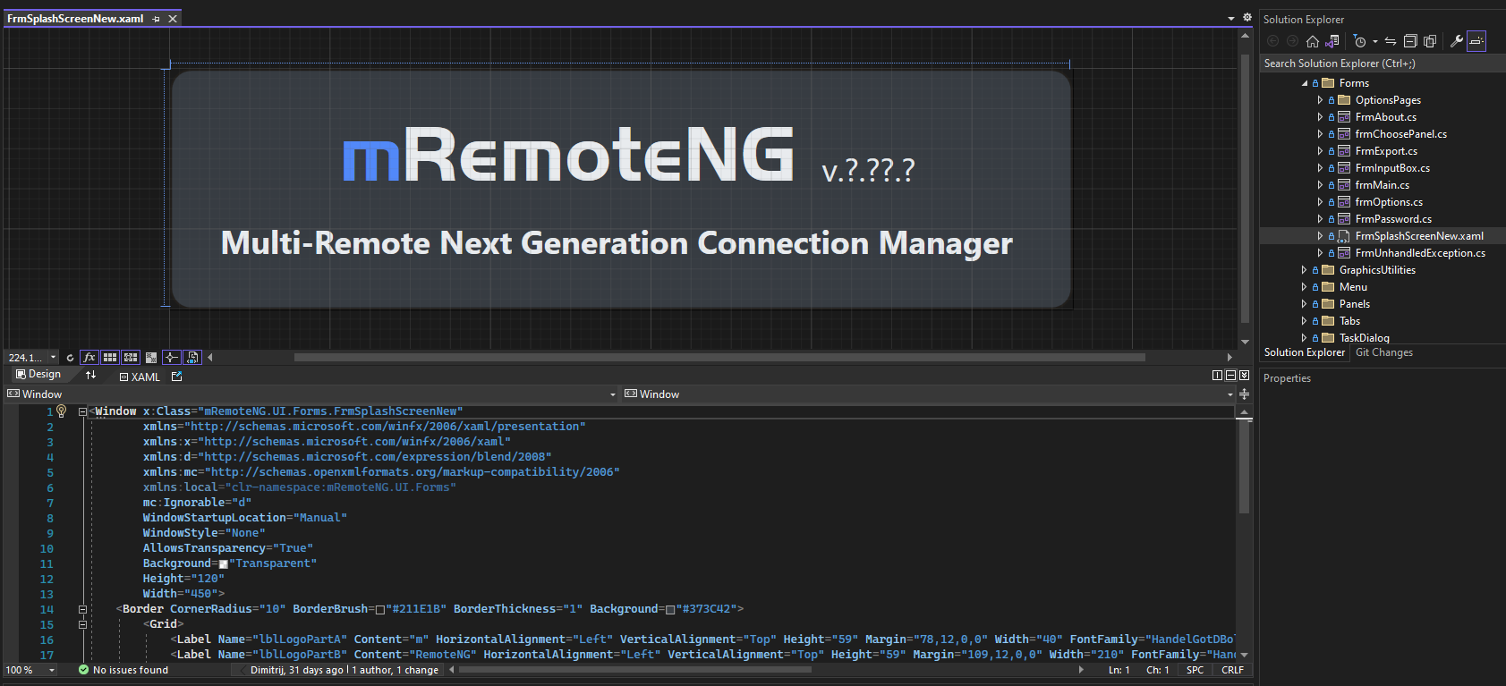Switch to the Design tab
Image resolution: width=1506 pixels, height=686 pixels.
tap(38, 375)
